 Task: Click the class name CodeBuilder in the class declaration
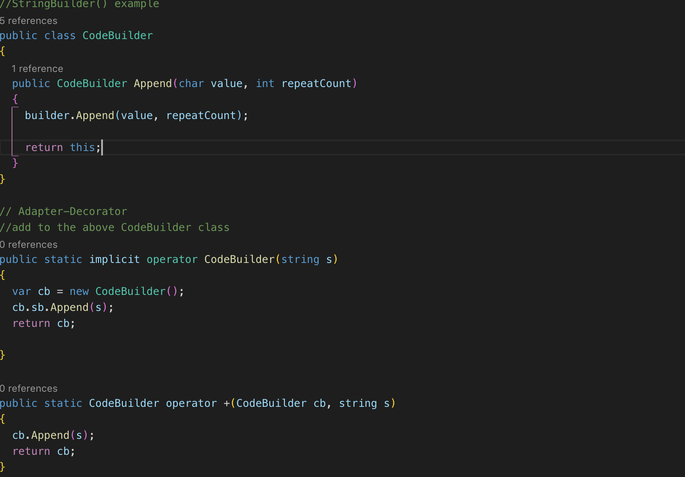(118, 36)
